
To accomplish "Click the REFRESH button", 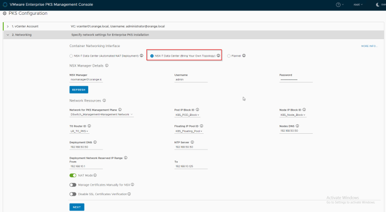I will pyautogui.click(x=79, y=90).
